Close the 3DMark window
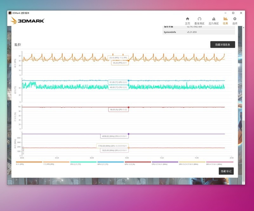The width and height of the screenshot is (254, 211). coord(241,13)
